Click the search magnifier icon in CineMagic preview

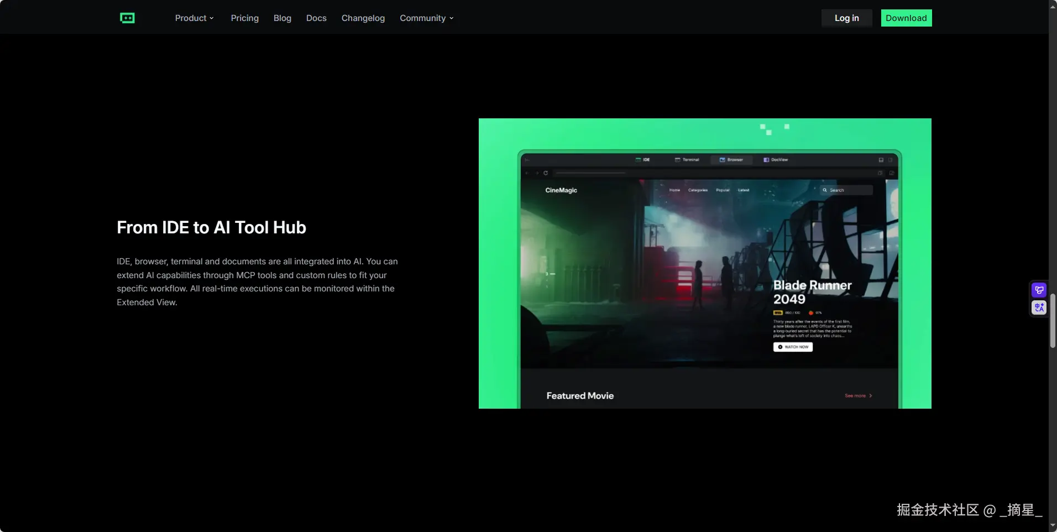click(825, 190)
